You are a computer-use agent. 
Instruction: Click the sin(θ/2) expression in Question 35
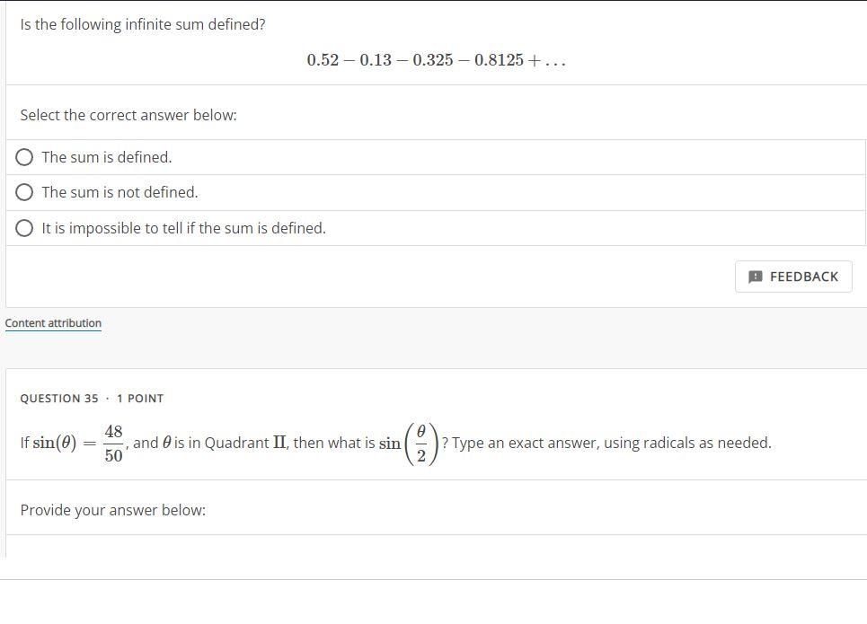point(409,442)
